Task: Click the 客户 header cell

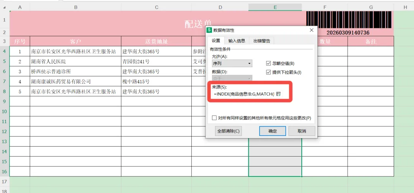Action: pyautogui.click(x=76, y=41)
